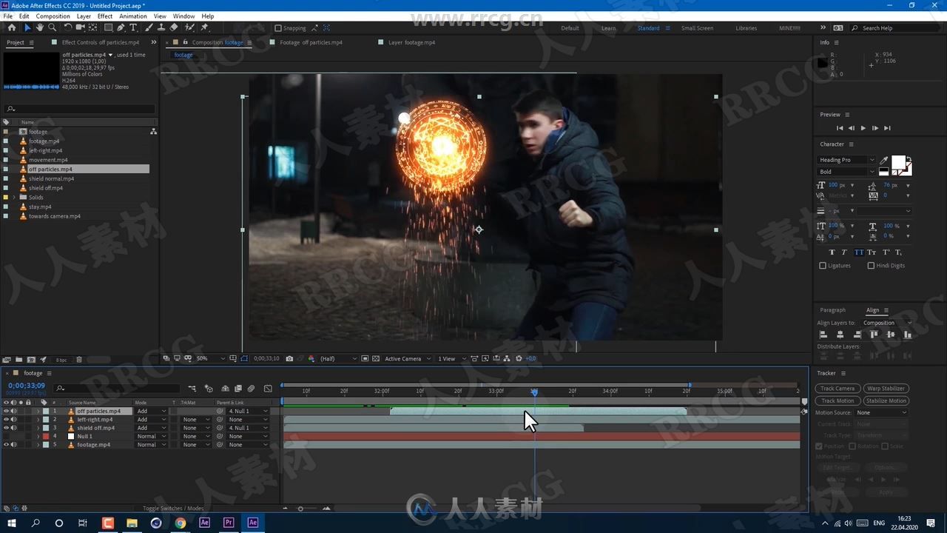Hide the left-right.mp4 layer
This screenshot has height=533, width=947.
tap(6, 420)
